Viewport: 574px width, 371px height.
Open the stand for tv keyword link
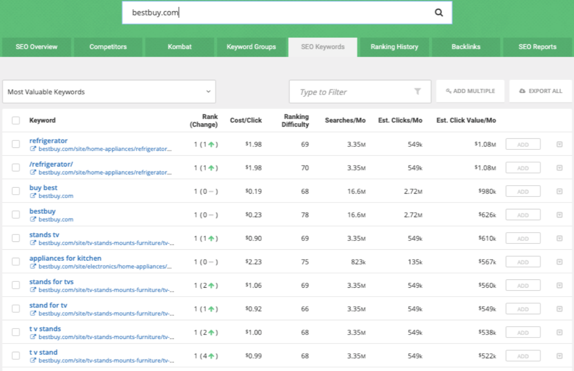48,305
